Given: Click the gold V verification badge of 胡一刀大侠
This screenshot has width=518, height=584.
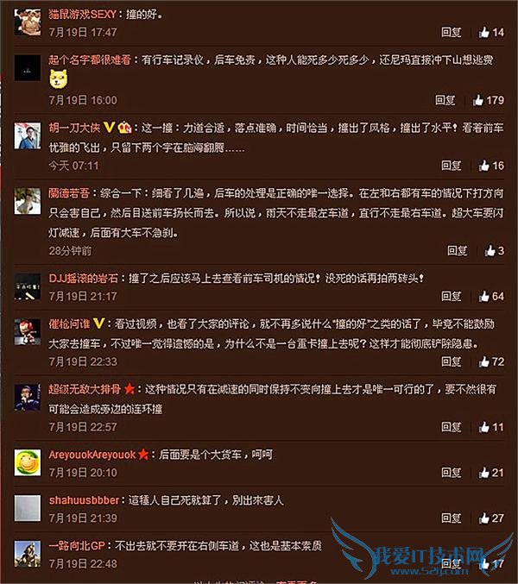Looking at the screenshot, I should pos(109,128).
